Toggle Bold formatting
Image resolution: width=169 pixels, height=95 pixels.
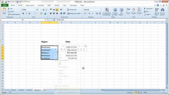23,13
